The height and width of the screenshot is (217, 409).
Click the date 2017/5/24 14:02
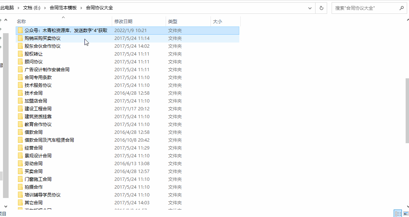132,46
